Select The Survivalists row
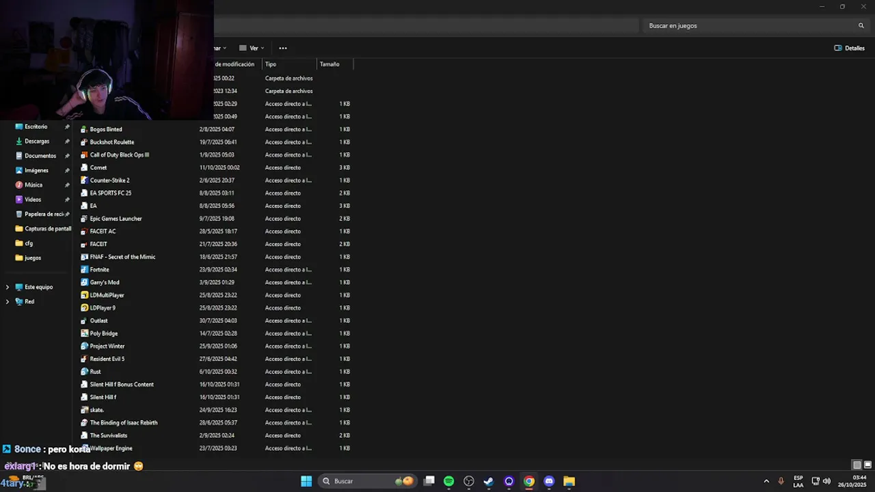The width and height of the screenshot is (875, 492). click(x=215, y=435)
